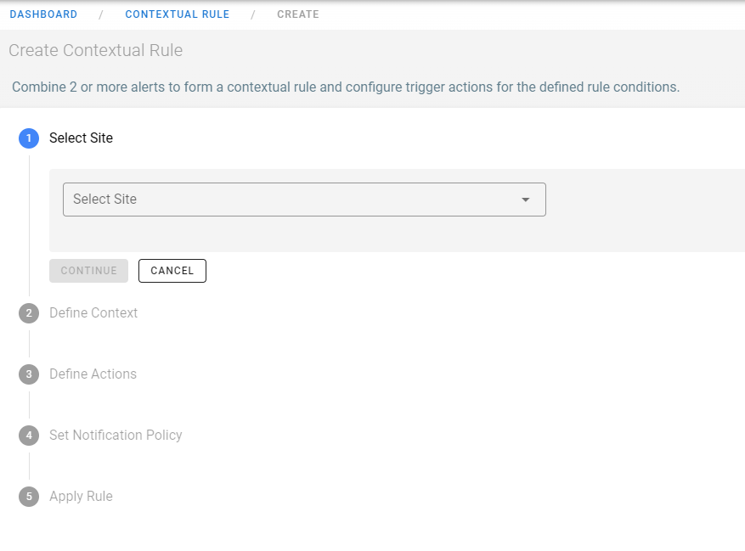Screen dimensions: 745x551
Task: Select Set Notification Policy step label
Action: 116,436
